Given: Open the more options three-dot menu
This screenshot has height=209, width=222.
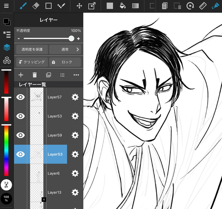Looking at the screenshot, I should pyautogui.click(x=76, y=75).
